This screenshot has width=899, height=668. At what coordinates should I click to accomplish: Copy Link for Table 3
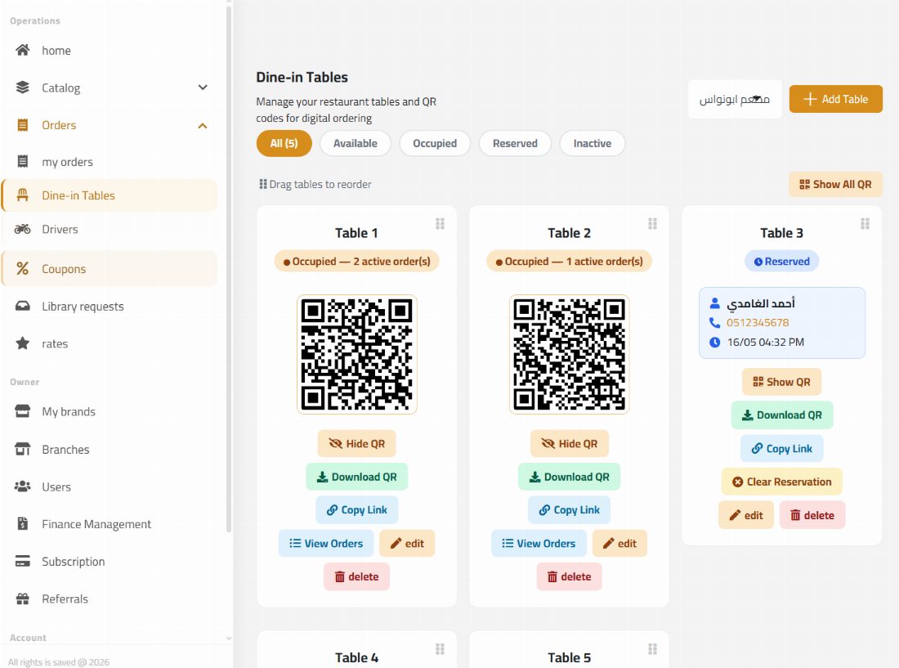click(x=781, y=448)
